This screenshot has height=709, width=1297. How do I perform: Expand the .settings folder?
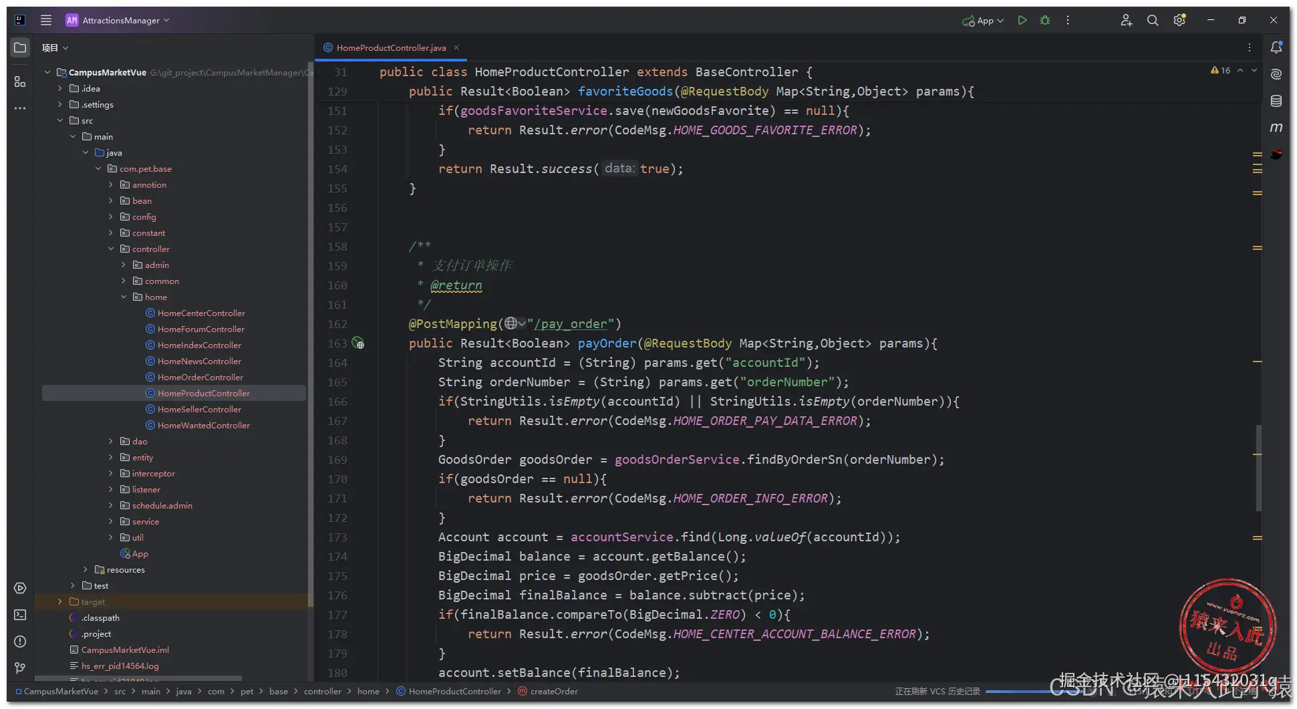click(60, 104)
